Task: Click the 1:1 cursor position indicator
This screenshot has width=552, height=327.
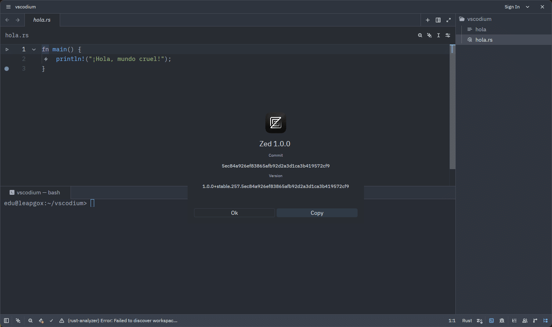Action: (452, 321)
